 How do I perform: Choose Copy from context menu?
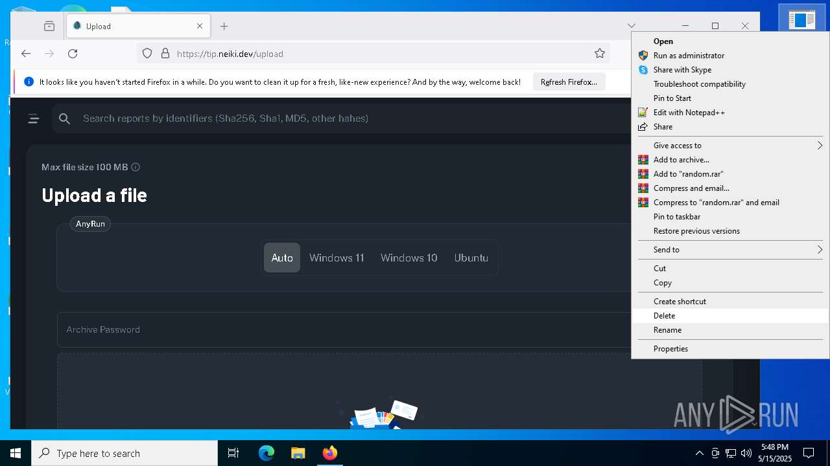coord(730,283)
